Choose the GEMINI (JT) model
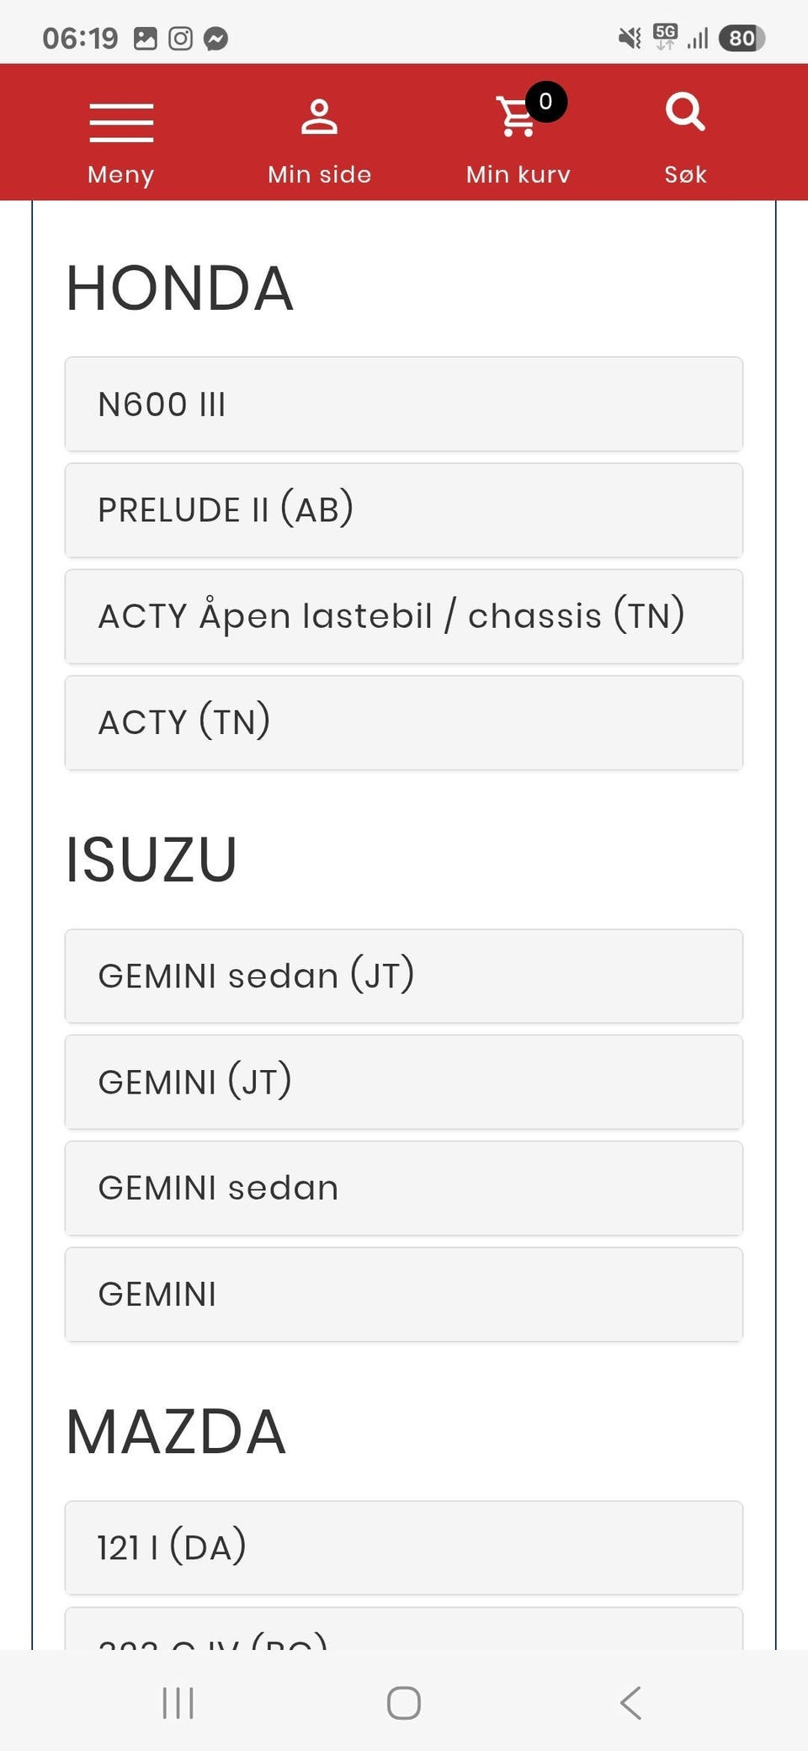 point(404,1082)
